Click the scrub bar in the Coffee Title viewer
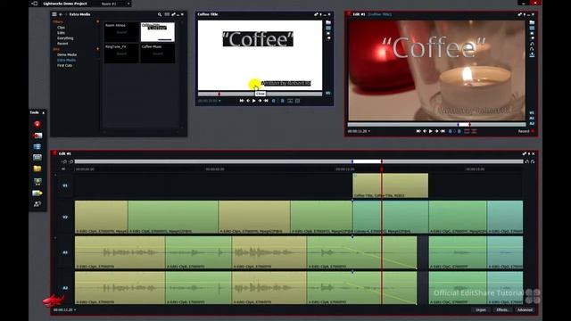Image resolution: width=571 pixels, height=321 pixels. tap(260, 94)
